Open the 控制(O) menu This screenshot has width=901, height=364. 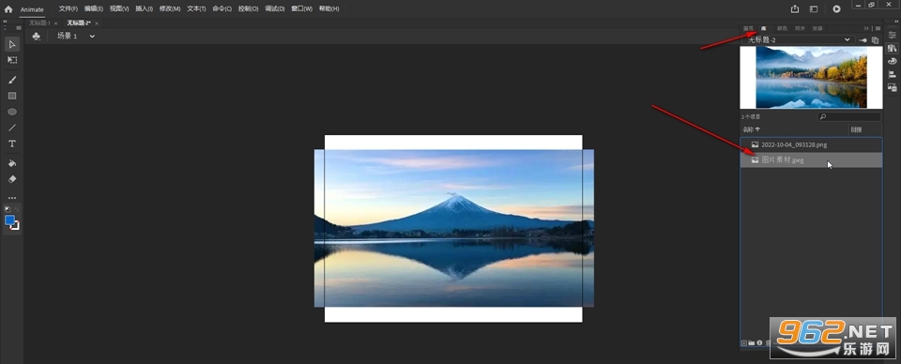point(248,9)
